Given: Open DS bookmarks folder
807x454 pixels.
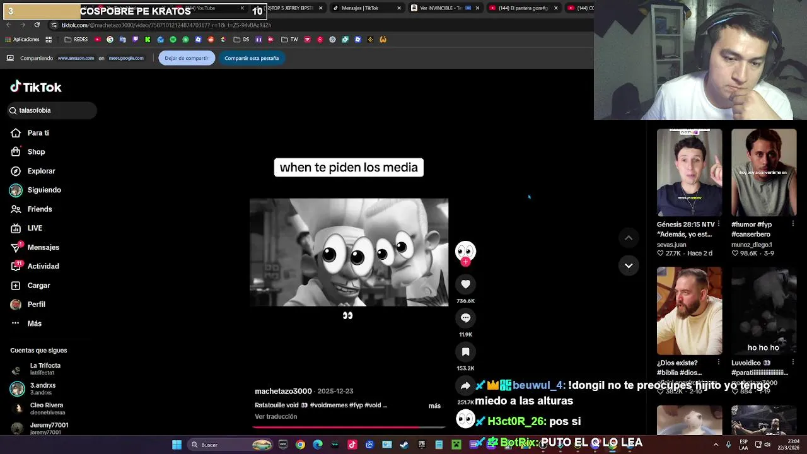Looking at the screenshot, I should 241,39.
